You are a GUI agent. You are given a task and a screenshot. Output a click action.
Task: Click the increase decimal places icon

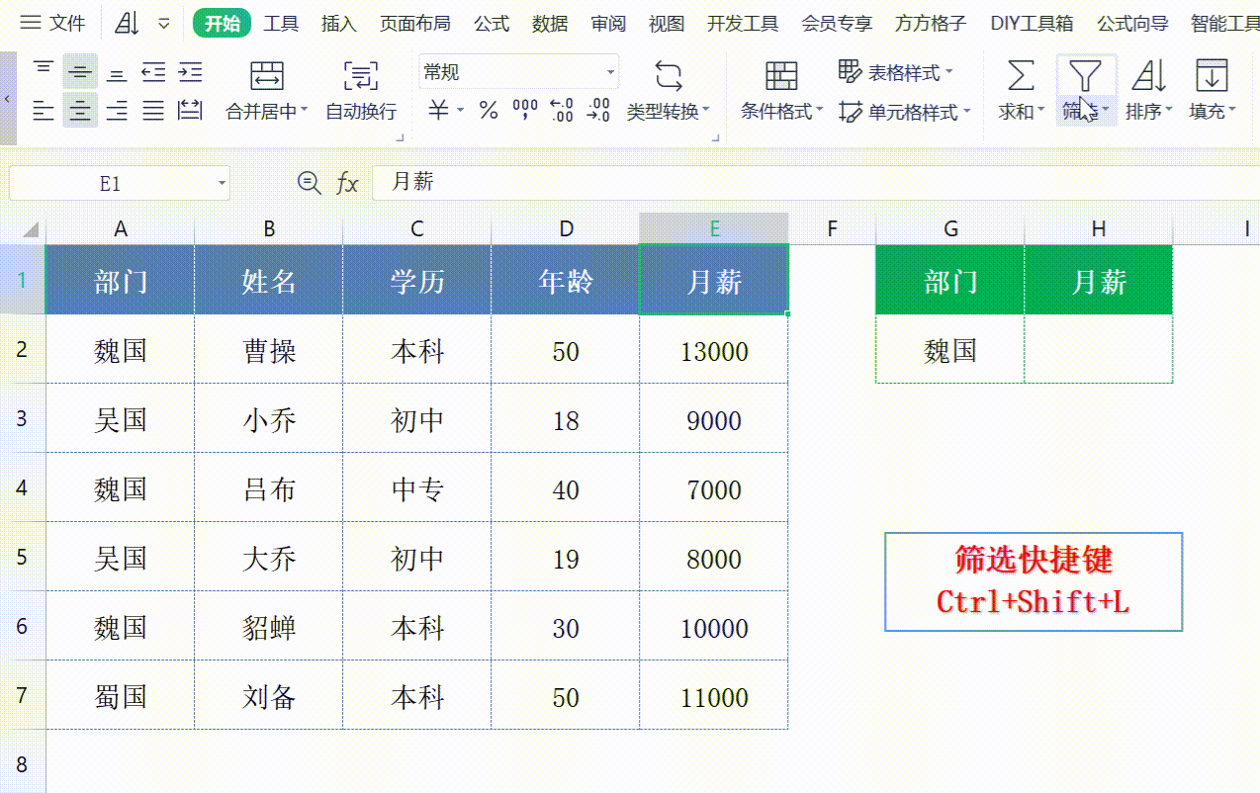point(562,111)
